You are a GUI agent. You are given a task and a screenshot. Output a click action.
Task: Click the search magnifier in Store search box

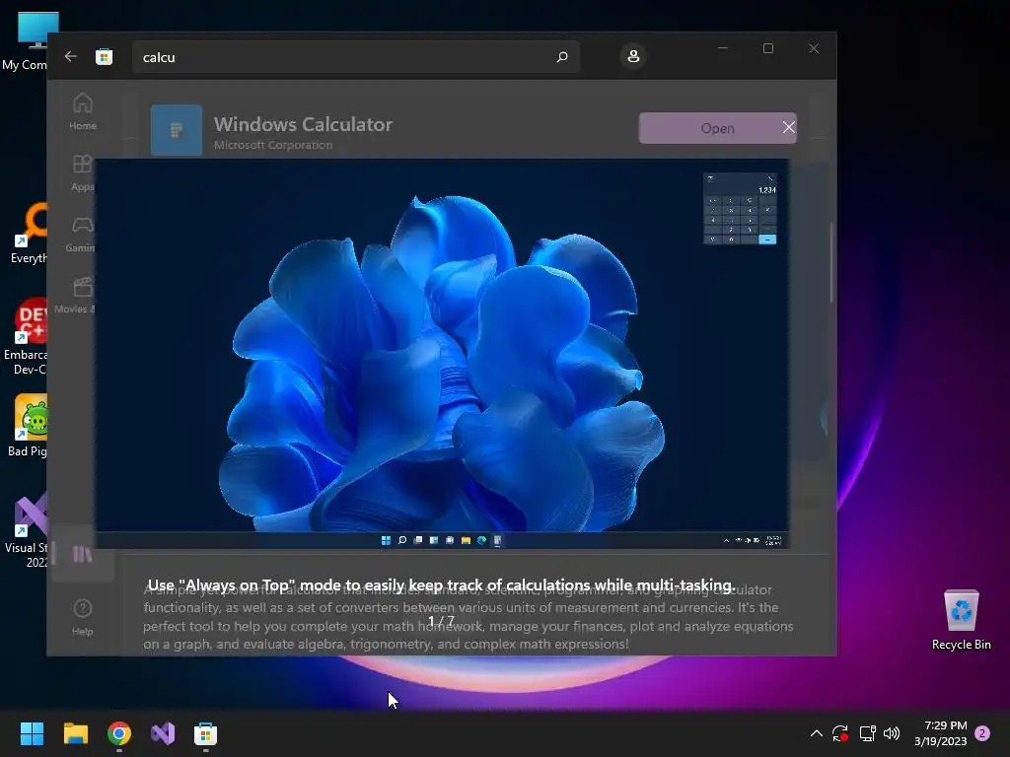tap(561, 56)
